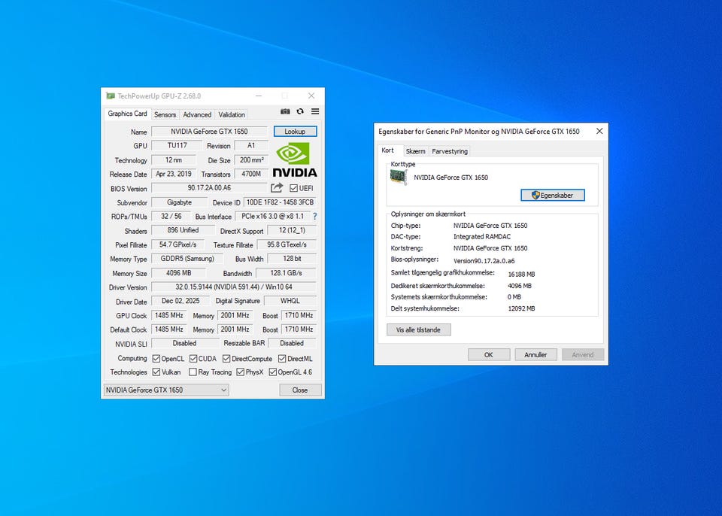Open the Advanced tab in GPU-Z
The height and width of the screenshot is (516, 722).
(197, 114)
